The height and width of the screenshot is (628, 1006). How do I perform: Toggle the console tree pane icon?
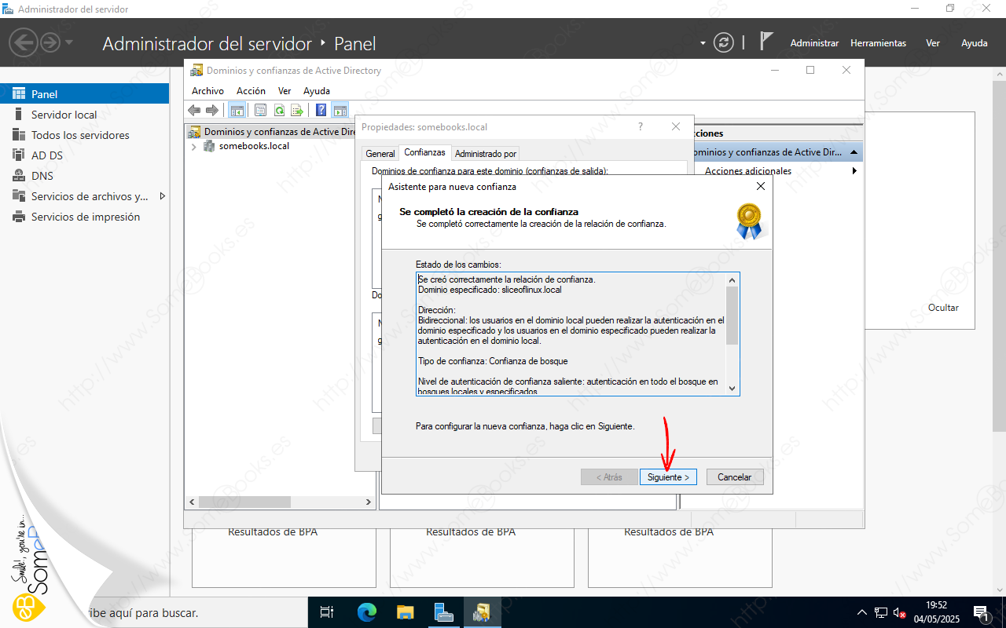point(236,111)
